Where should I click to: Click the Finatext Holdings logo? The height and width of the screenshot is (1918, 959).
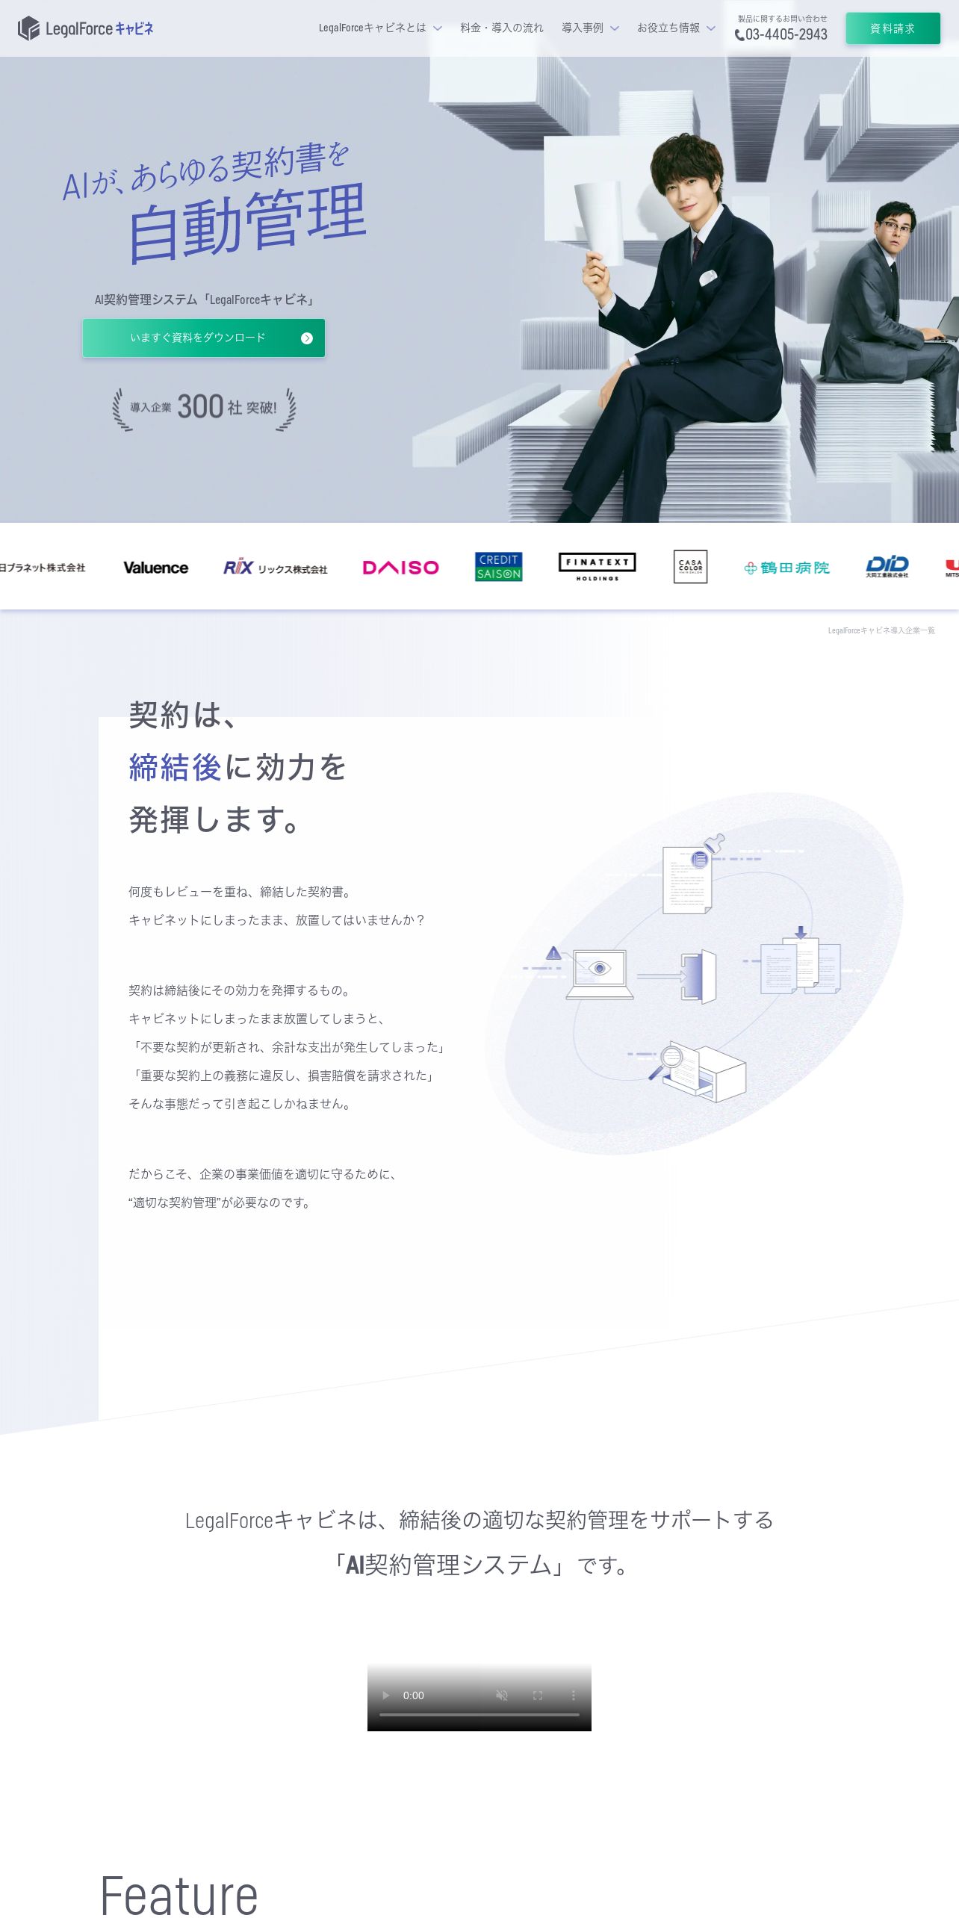(x=598, y=567)
